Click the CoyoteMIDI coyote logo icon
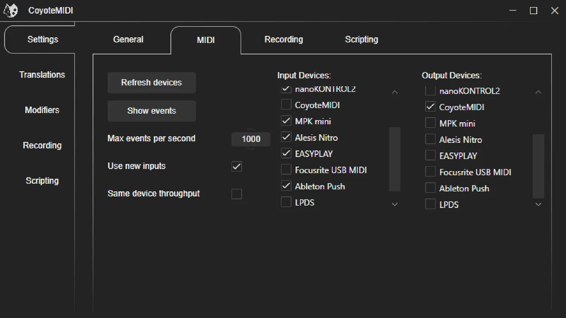 point(11,11)
